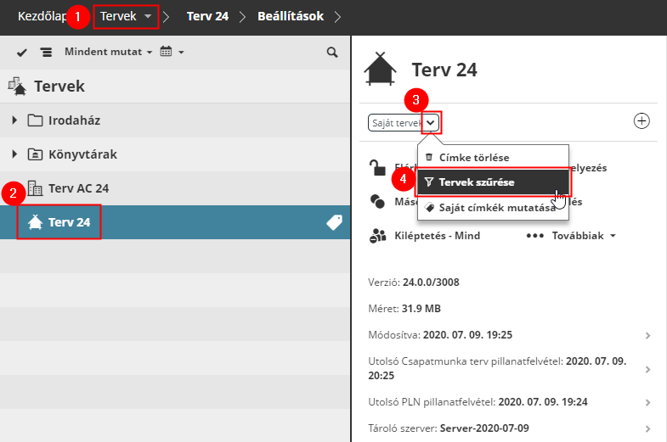667x442 pixels.
Task: Toggle the list view icon
Action: 46,53
